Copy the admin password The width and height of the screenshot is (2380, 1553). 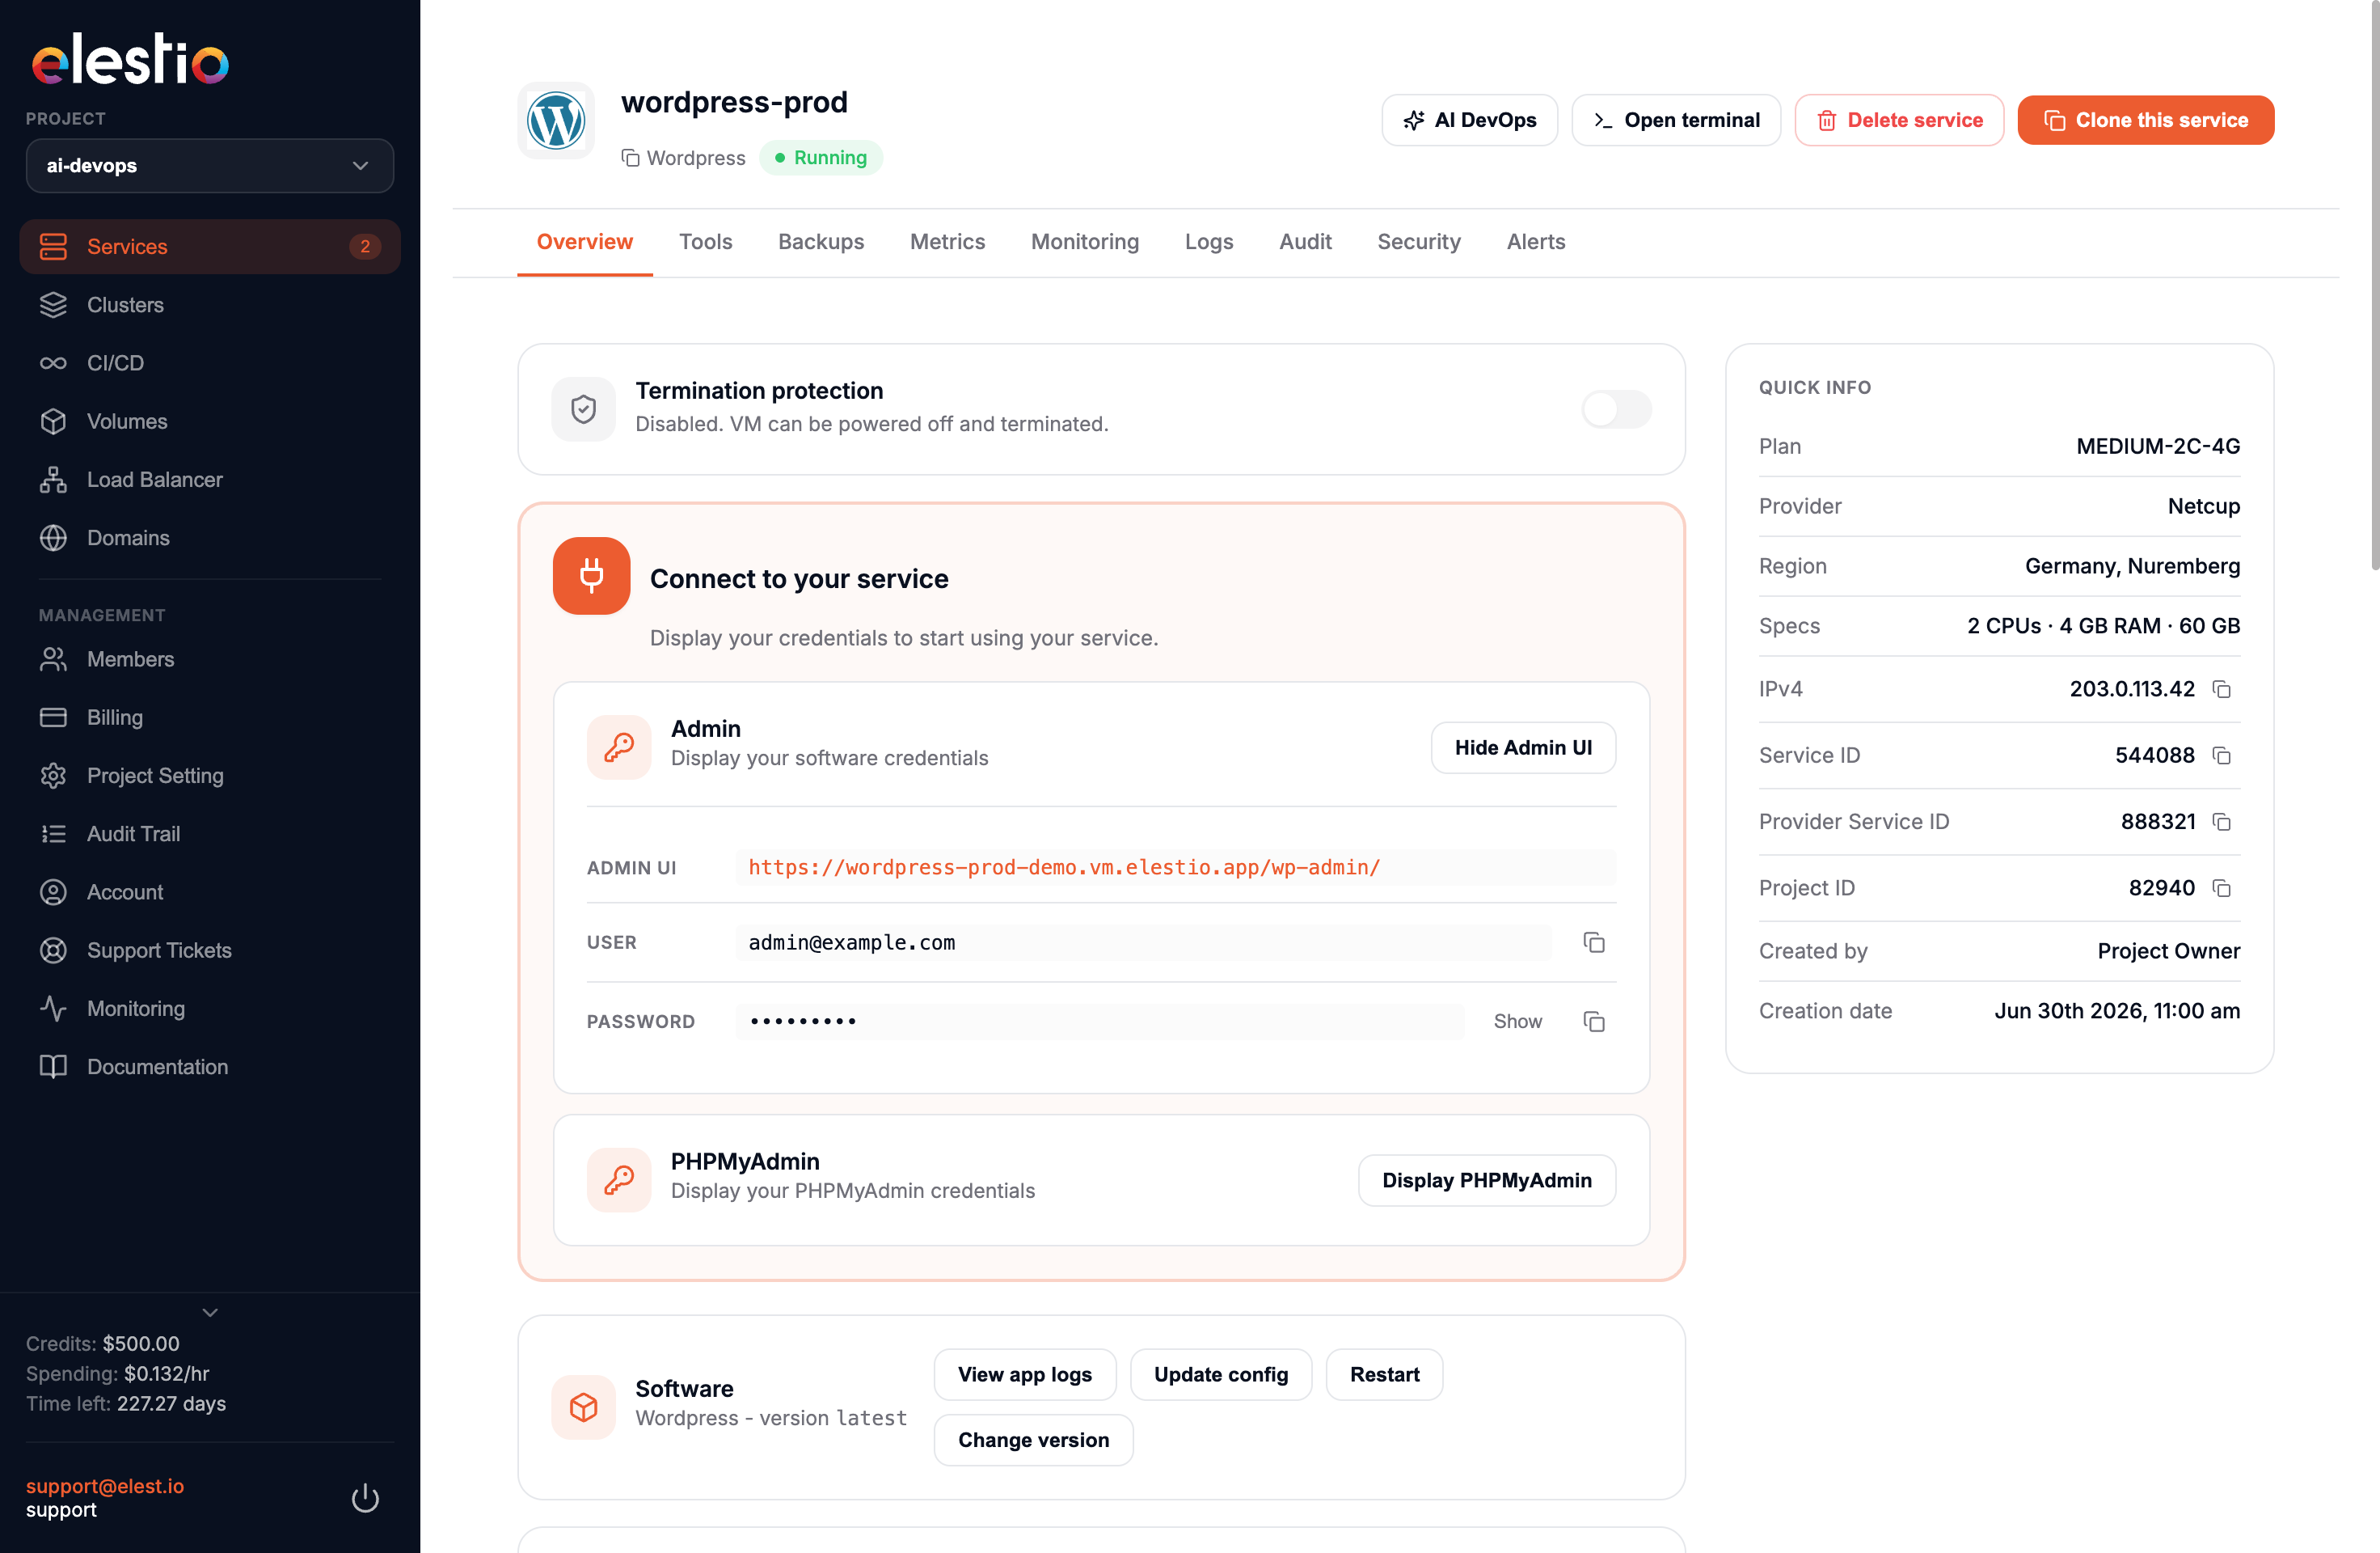(1594, 1022)
